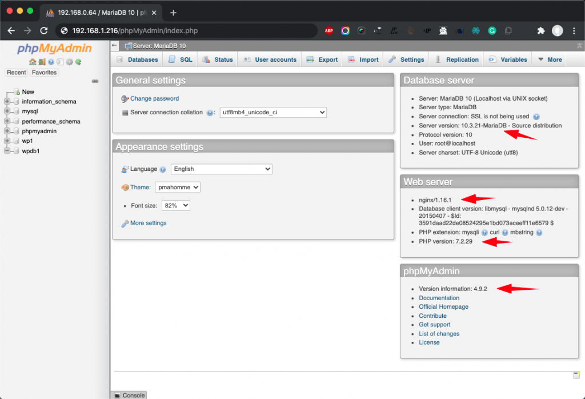
Task: Click the AdBlock Plus extension icon
Action: [328, 31]
